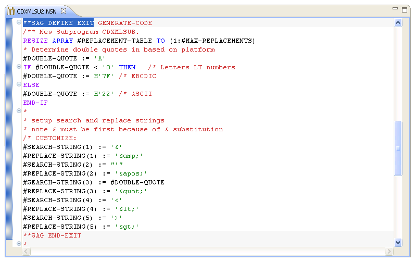This screenshot has width=416, height=262.
Task: Close the CDXMLSU2.NSN editor tab
Action: 64,10
